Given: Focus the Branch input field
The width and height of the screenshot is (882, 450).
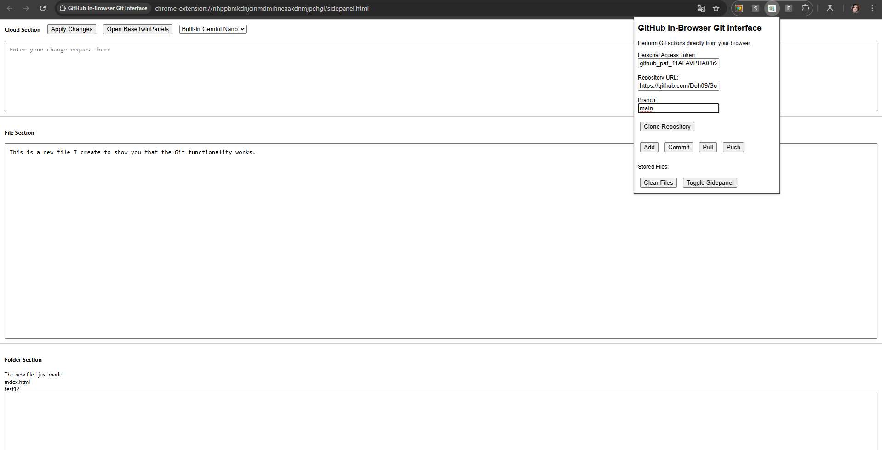Looking at the screenshot, I should point(678,108).
